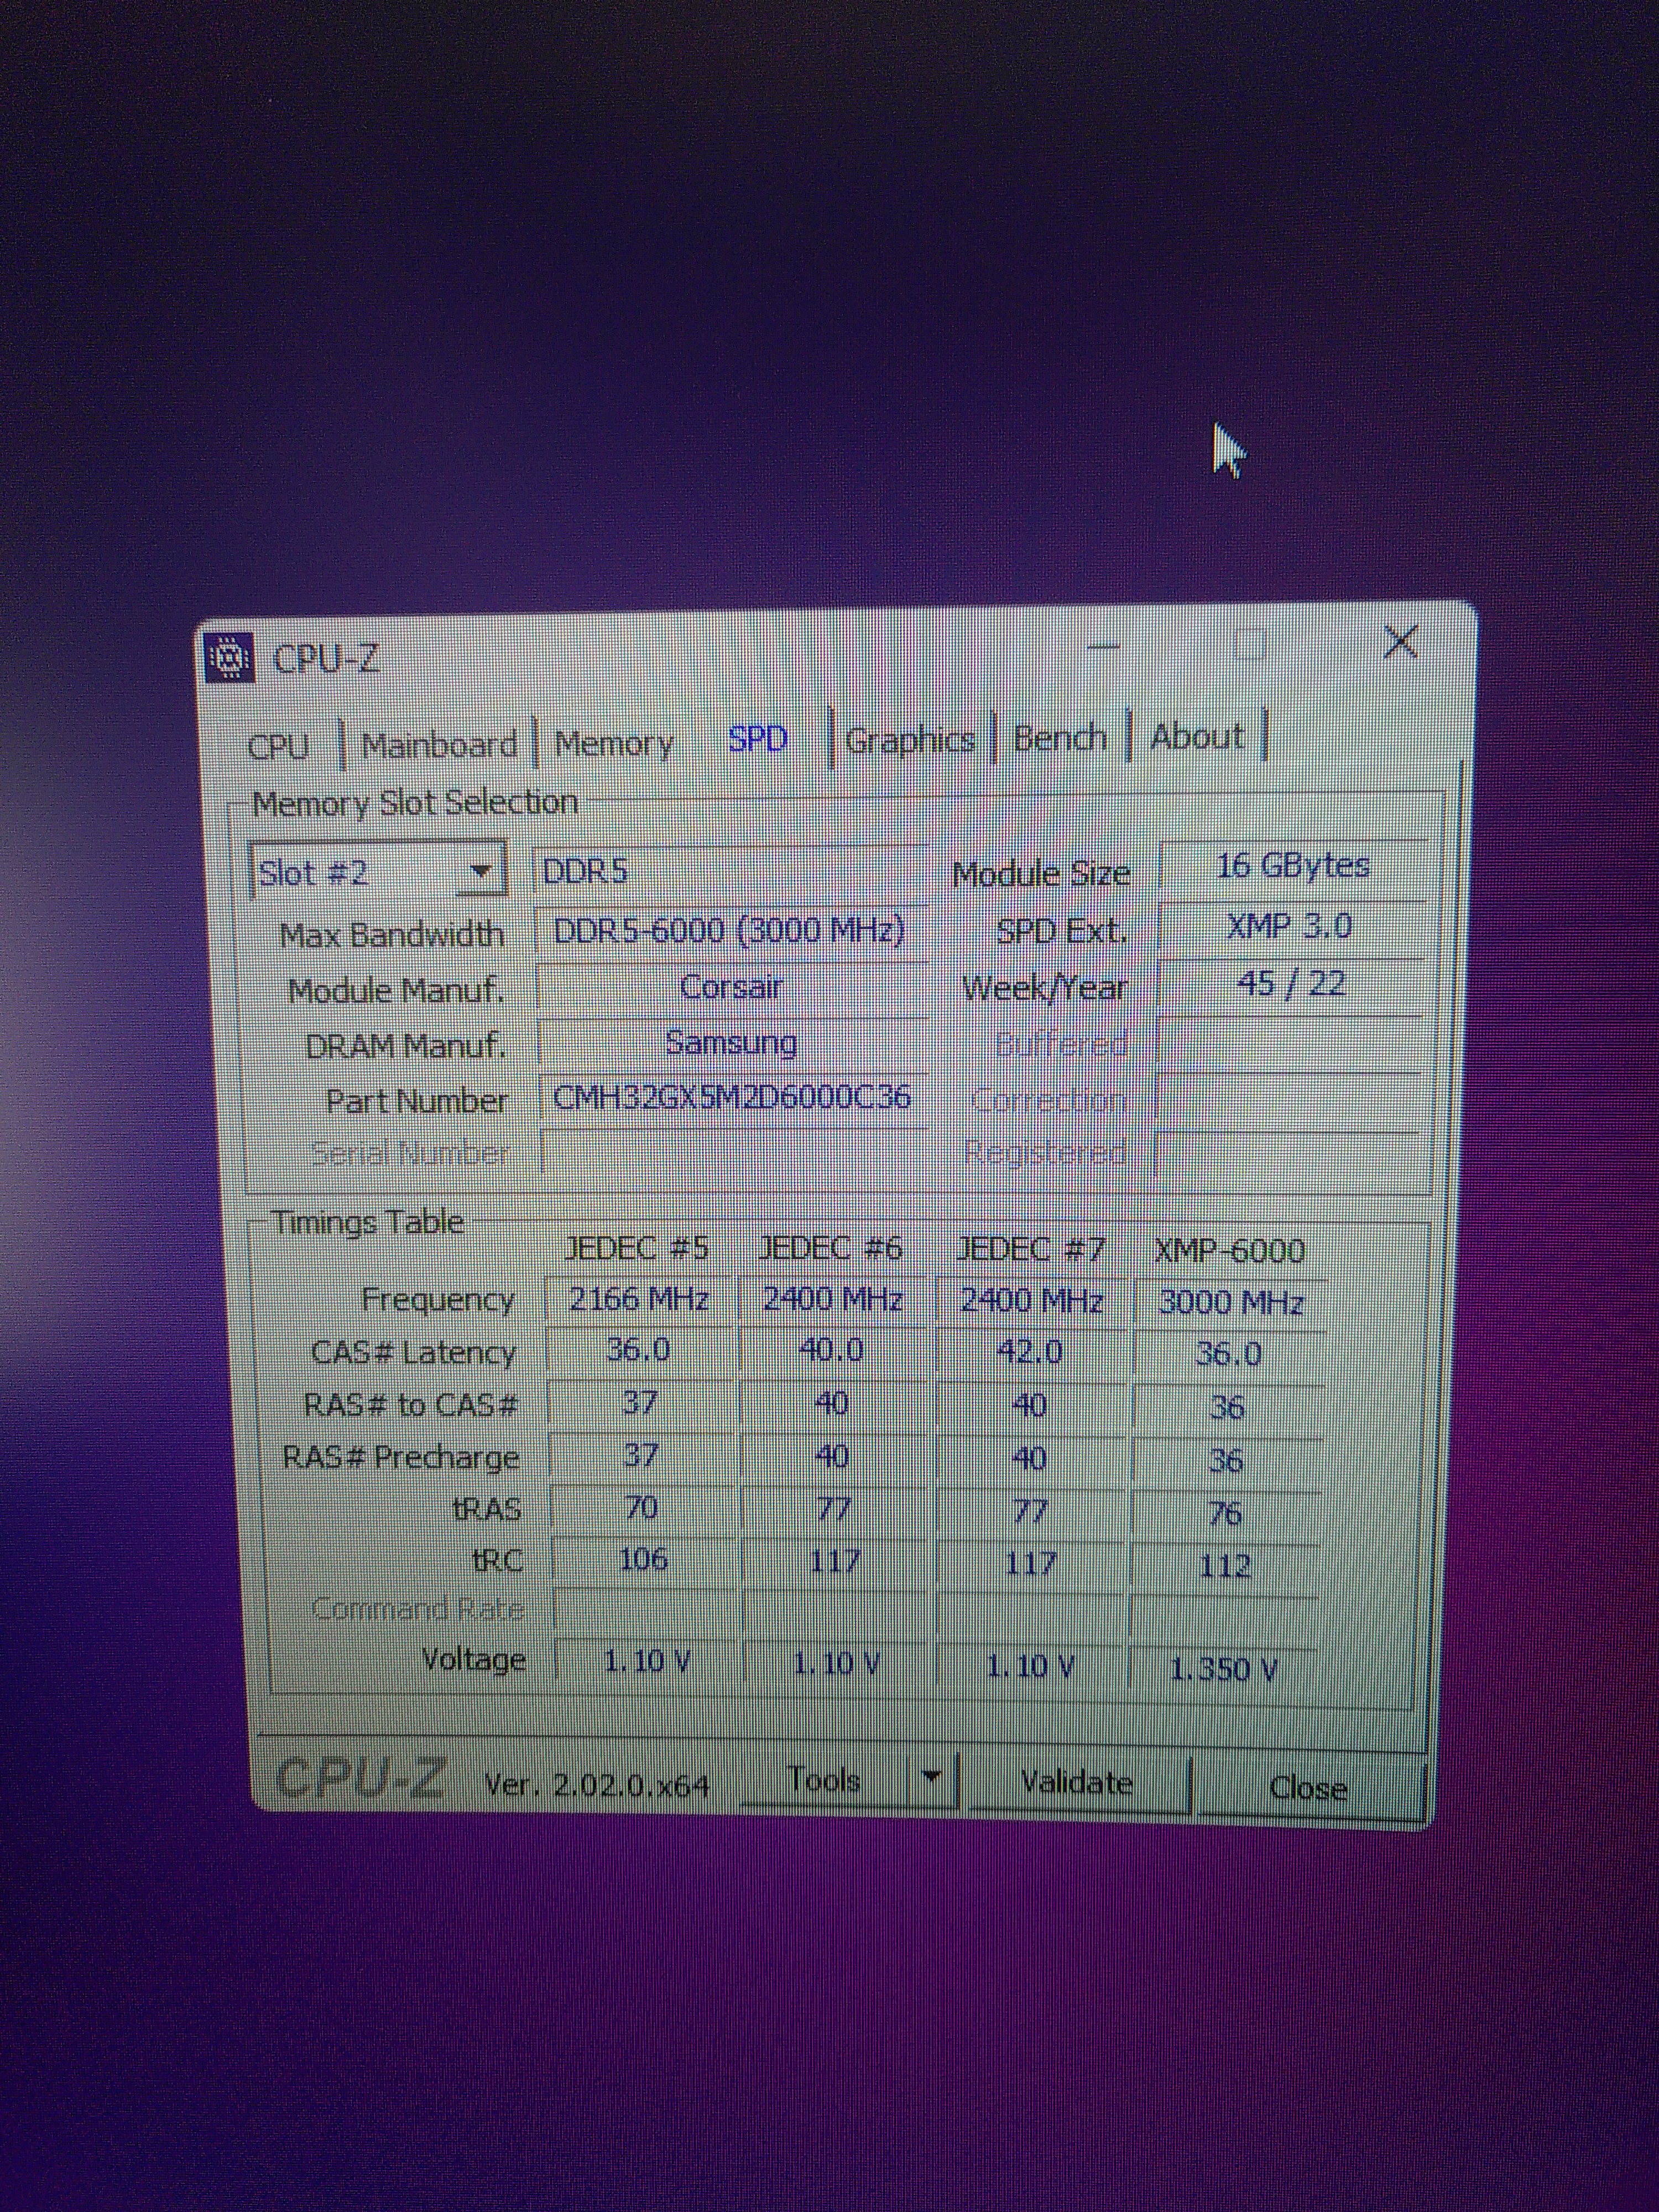Close the CPU-Z window with X
The width and height of the screenshot is (1659, 2212).
[x=1400, y=642]
